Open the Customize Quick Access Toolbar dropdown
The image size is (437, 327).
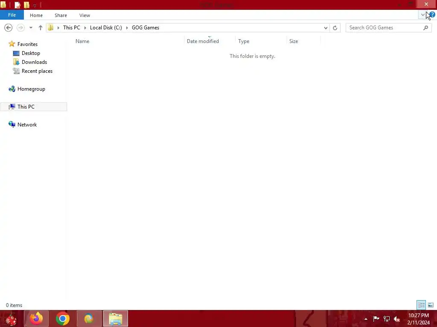click(35, 5)
